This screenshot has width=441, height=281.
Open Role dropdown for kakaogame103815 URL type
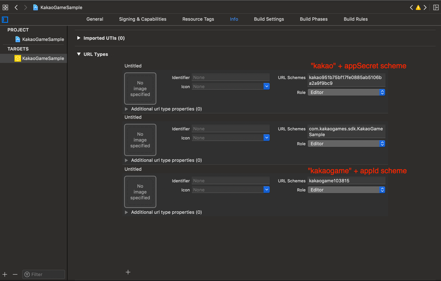(347, 190)
